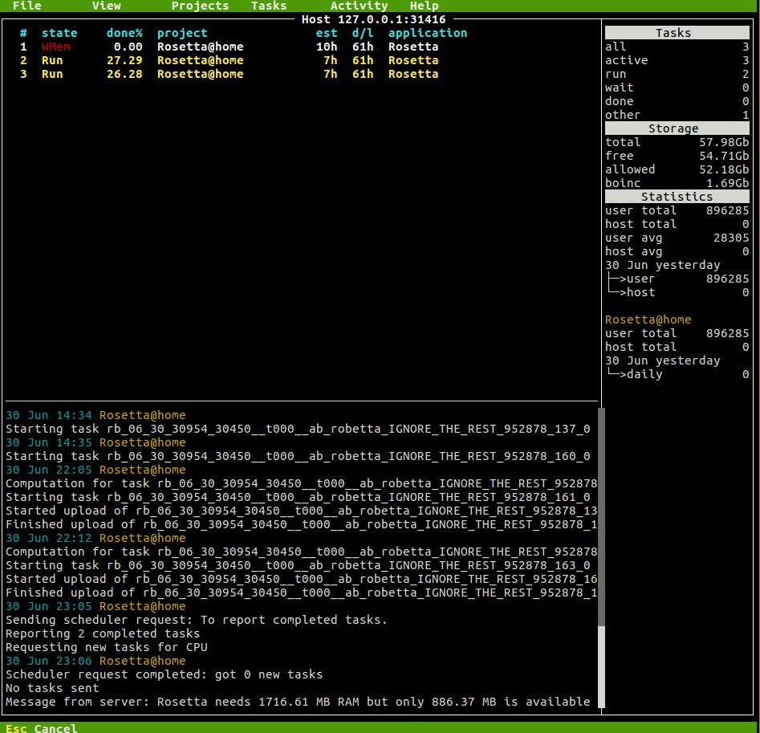This screenshot has height=733, width=760.
Task: Click the est column header
Action: (x=327, y=33)
